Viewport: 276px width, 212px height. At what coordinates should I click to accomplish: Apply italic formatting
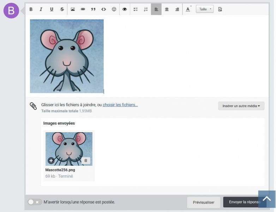41,9
